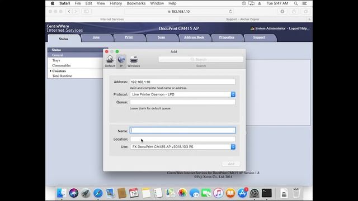Open a new Safari tab with plus
358x201 pixels.
pos(309,20)
